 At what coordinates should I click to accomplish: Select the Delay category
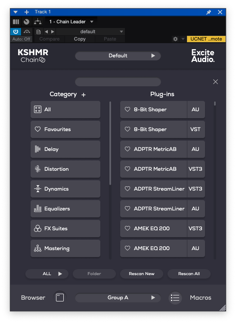point(65,149)
